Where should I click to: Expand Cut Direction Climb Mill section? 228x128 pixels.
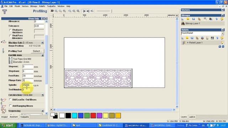point(42,95)
